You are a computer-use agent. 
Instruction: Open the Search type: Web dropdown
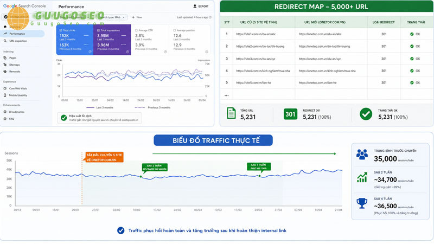coord(113,17)
